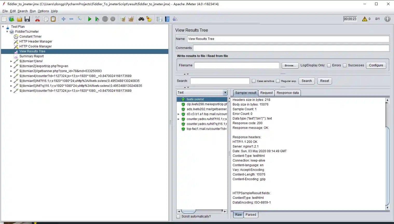Click the Configure button
Screen dimensions: 394x224
(376, 65)
